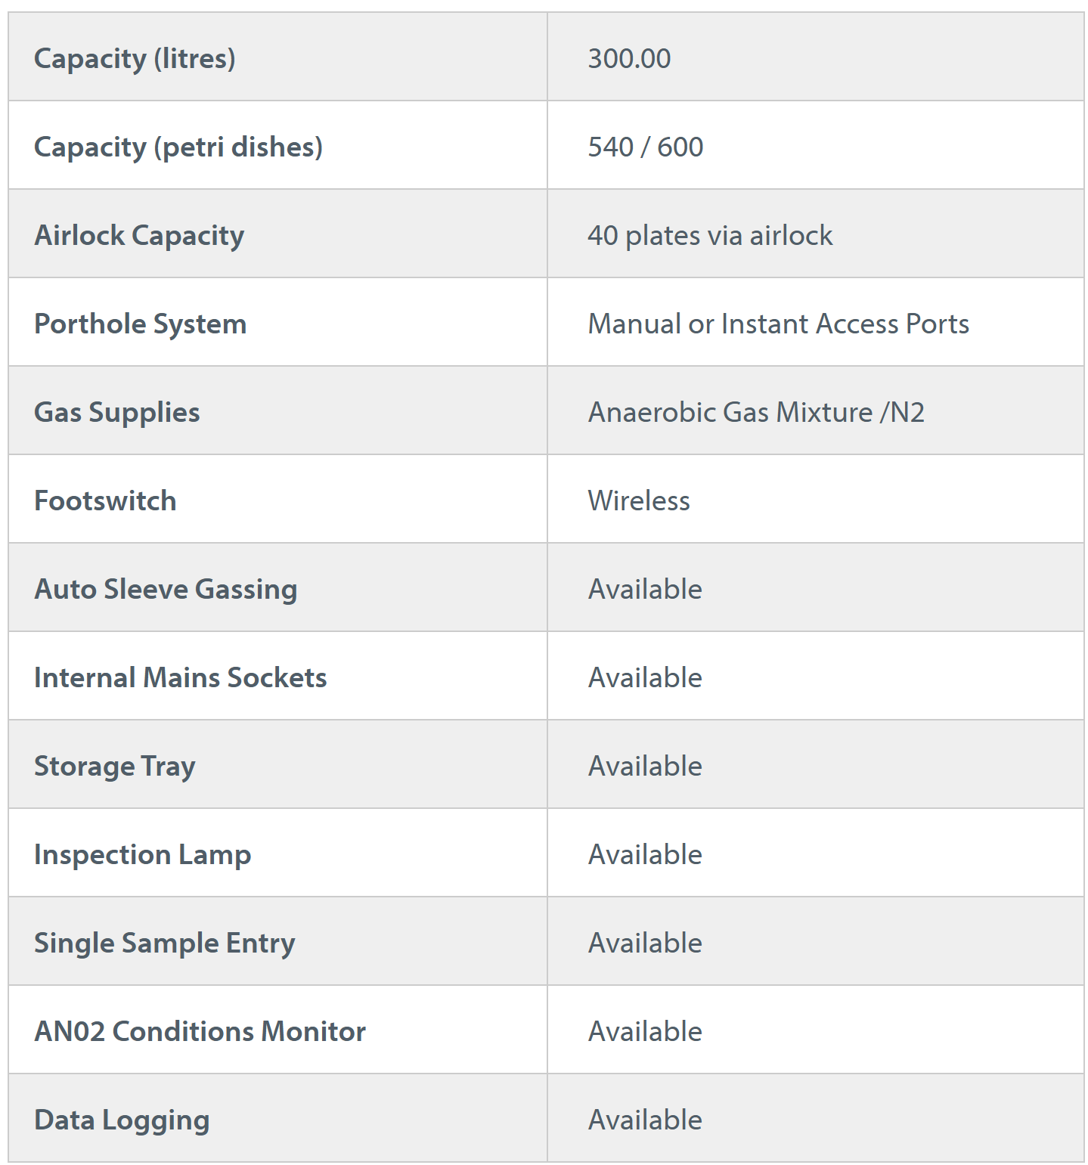This screenshot has height=1165, width=1088.
Task: Click the Single Sample Entry label
Action: (x=165, y=943)
